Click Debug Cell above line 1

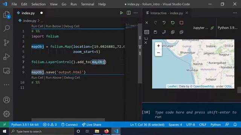[x=72, y=26]
